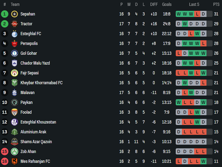The width and height of the screenshot is (222, 167).
Task: Click the Esteghlal FC blue crest
Action: tap(15, 34)
